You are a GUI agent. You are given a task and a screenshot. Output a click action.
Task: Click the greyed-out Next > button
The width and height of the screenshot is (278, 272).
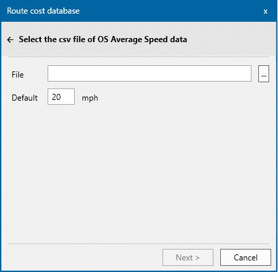tap(188, 258)
